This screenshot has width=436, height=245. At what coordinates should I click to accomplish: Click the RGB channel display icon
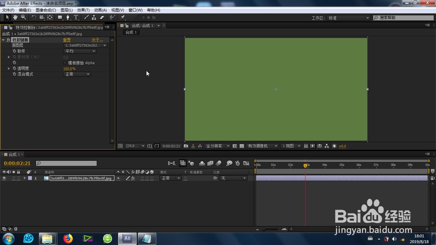click(x=200, y=146)
